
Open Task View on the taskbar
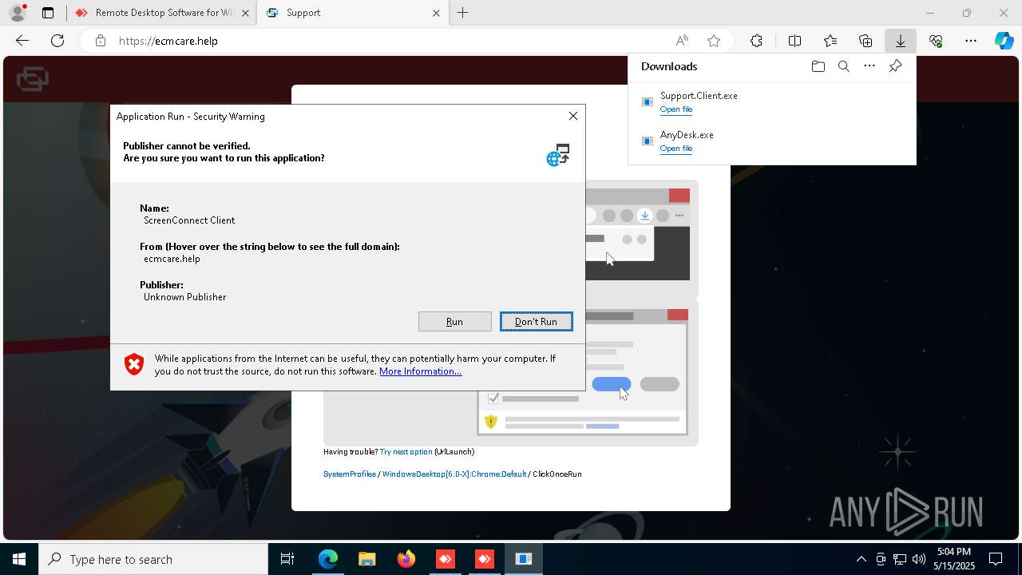pyautogui.click(x=287, y=559)
